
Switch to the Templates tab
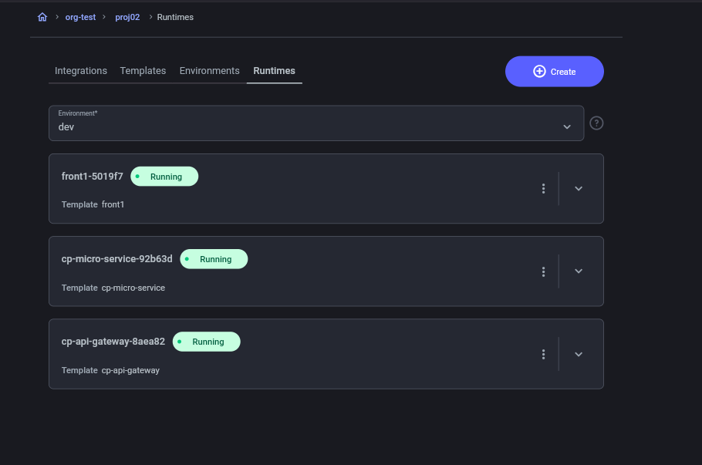pyautogui.click(x=143, y=71)
